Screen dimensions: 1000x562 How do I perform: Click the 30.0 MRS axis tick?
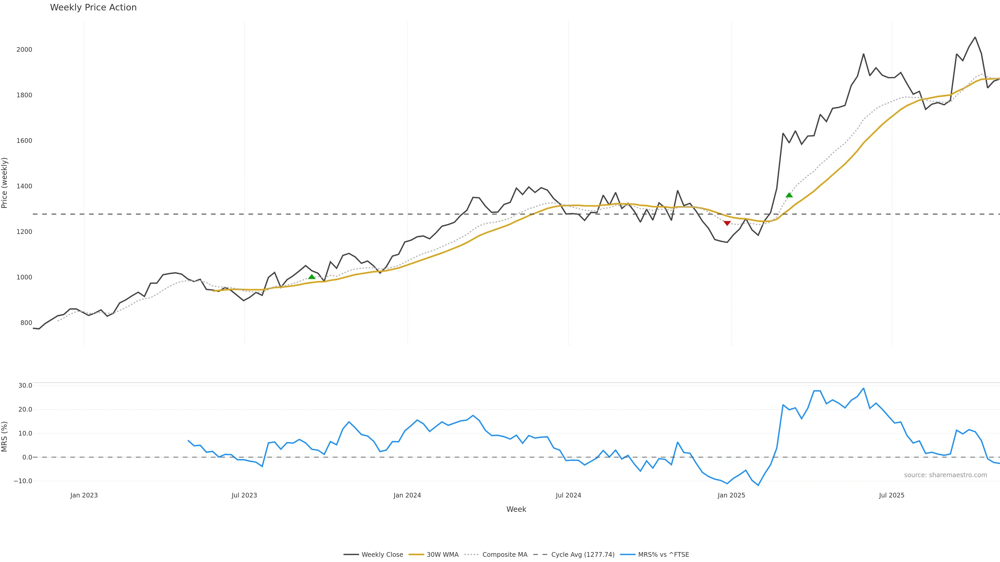pos(25,386)
